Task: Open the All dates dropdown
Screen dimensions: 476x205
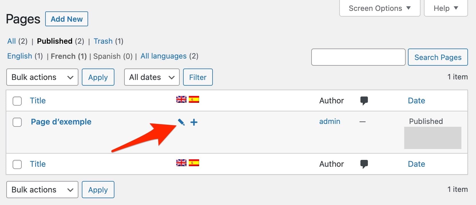Action: [x=152, y=77]
